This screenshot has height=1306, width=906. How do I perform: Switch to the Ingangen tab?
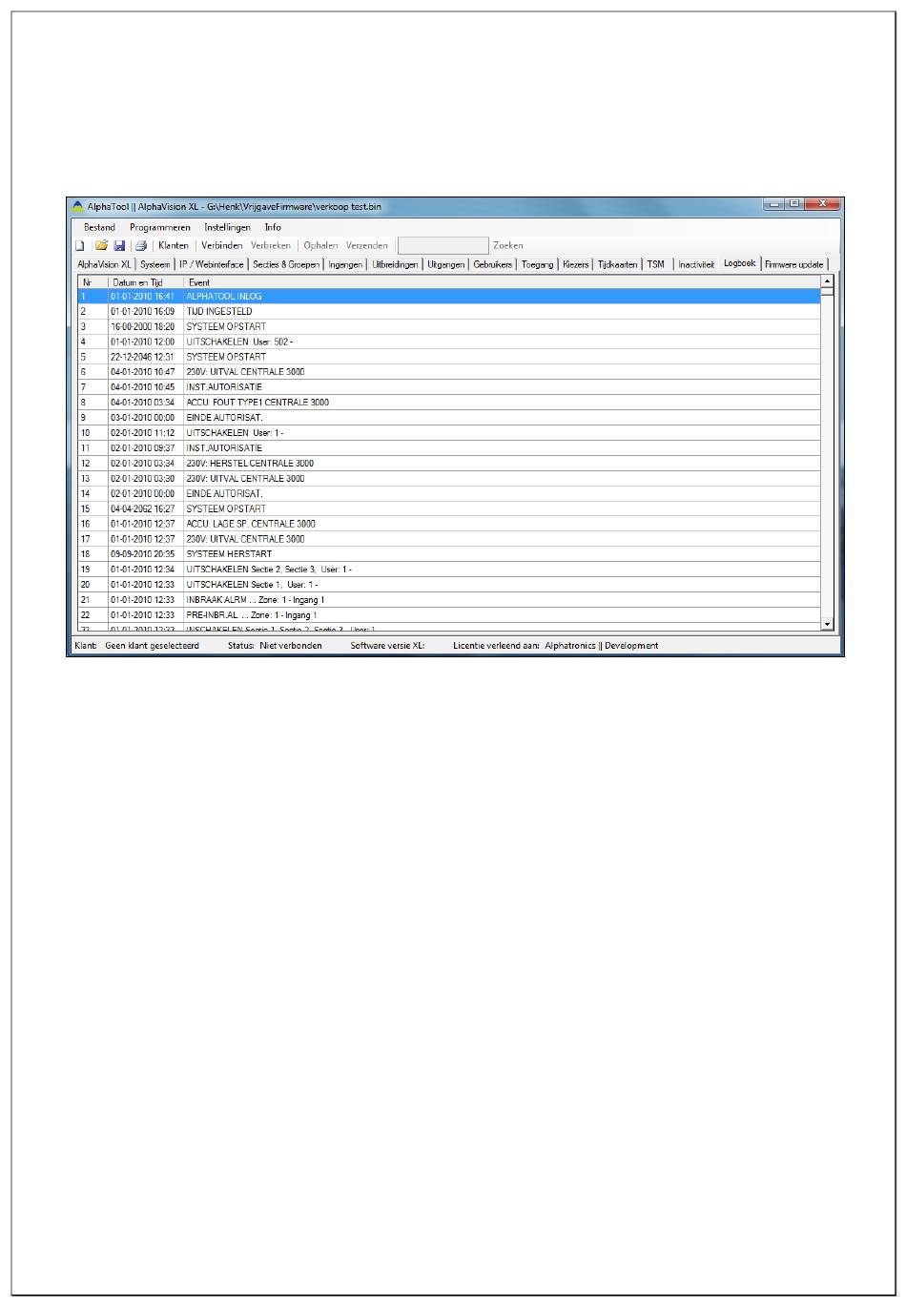tap(345, 264)
